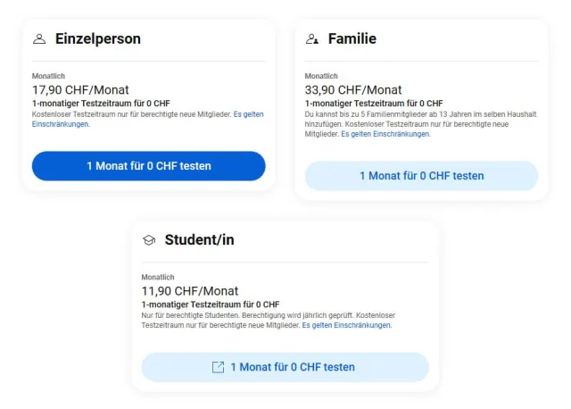Open Student/in "Es gelten Einschränkungen" link
The width and height of the screenshot is (571, 409).
(346, 325)
